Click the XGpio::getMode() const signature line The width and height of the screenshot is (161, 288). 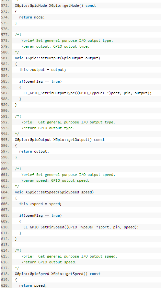(55, 6)
